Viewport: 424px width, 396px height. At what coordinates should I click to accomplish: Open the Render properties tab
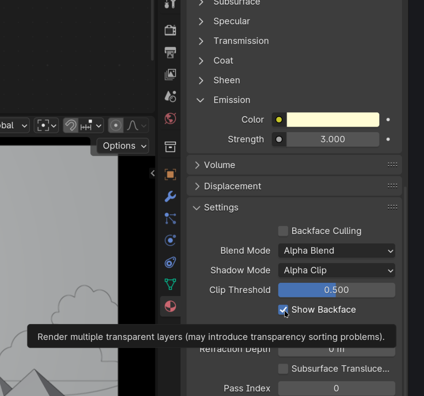(170, 30)
